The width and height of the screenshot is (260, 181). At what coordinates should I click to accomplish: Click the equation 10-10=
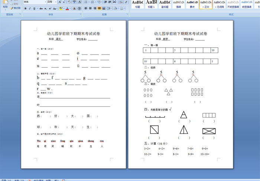[205, 154]
